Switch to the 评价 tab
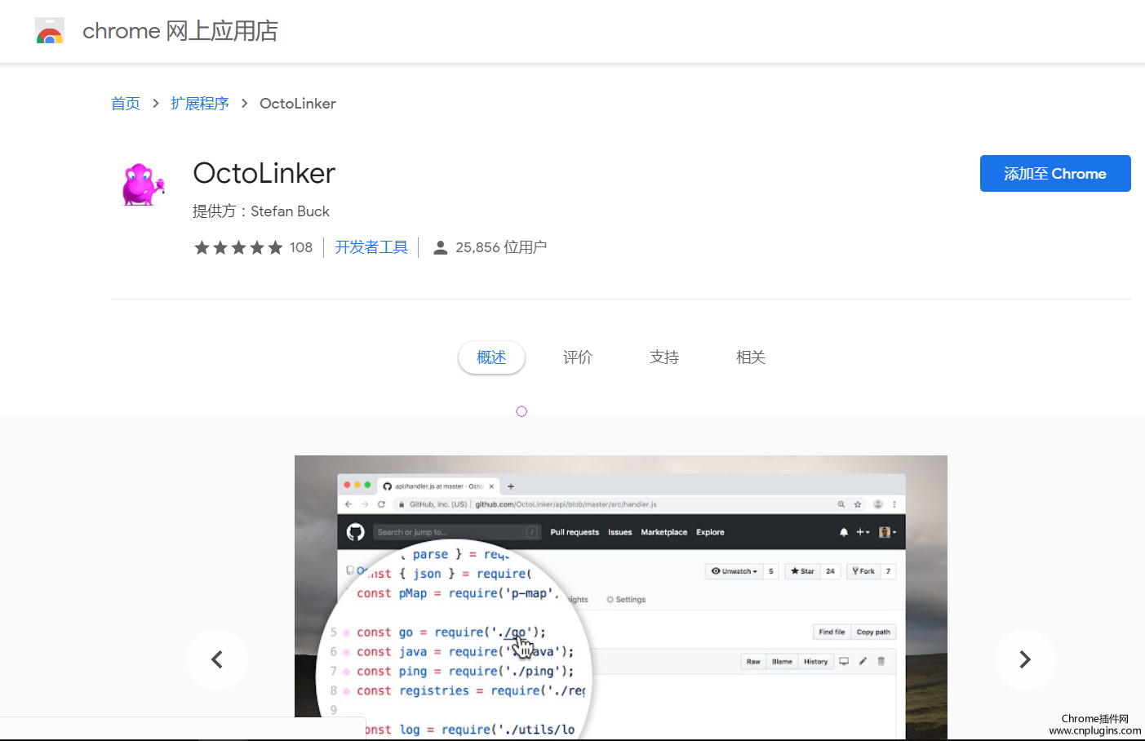 [578, 357]
